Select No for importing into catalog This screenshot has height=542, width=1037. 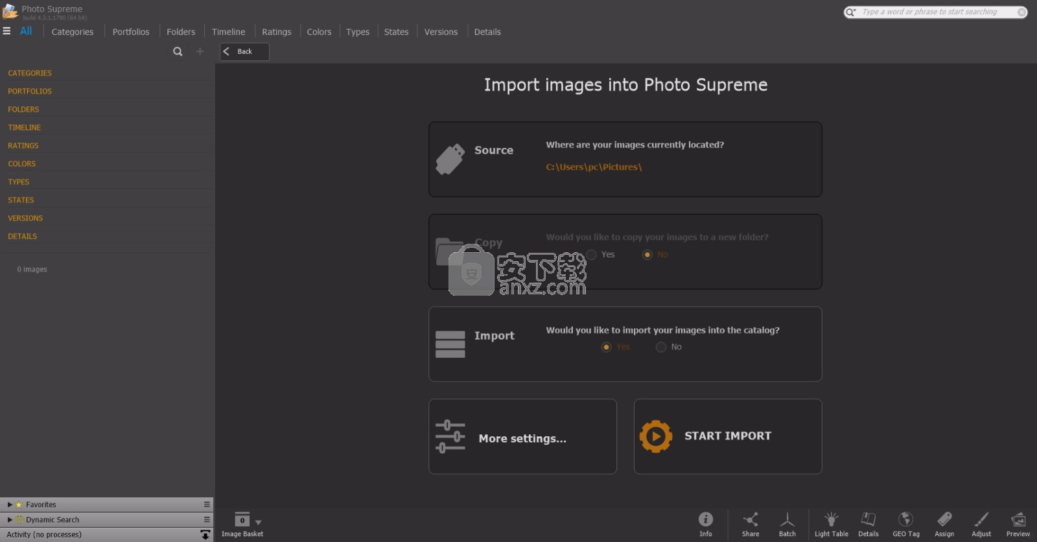point(661,348)
